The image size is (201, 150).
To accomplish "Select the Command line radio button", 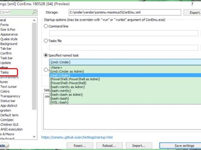I will tap(46, 26).
